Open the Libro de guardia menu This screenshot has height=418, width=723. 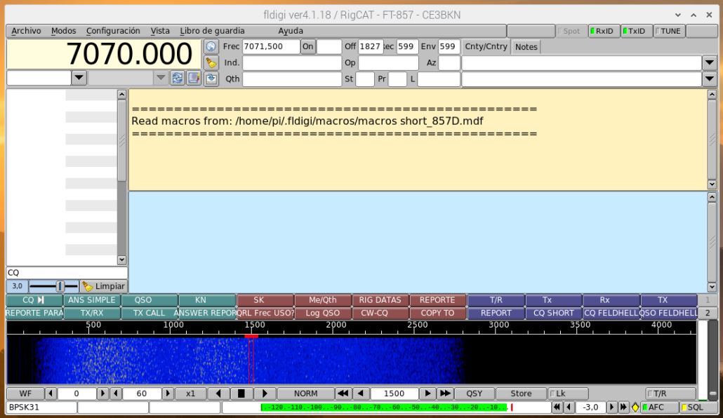pos(212,31)
